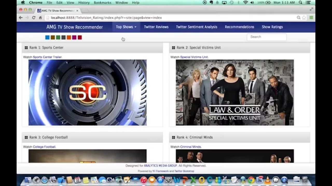Go to Recommendations nav item
Image resolution: width=332 pixels, height=186 pixels.
239,27
